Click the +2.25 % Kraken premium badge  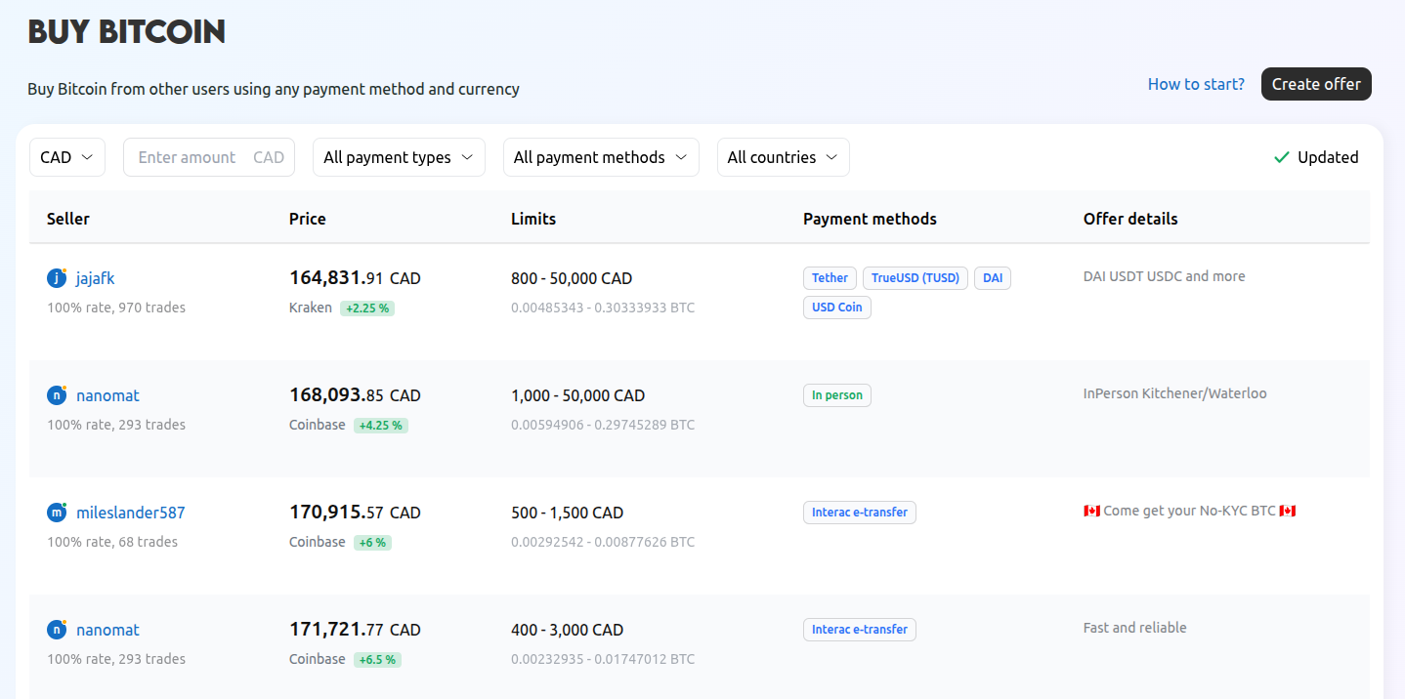click(x=366, y=307)
